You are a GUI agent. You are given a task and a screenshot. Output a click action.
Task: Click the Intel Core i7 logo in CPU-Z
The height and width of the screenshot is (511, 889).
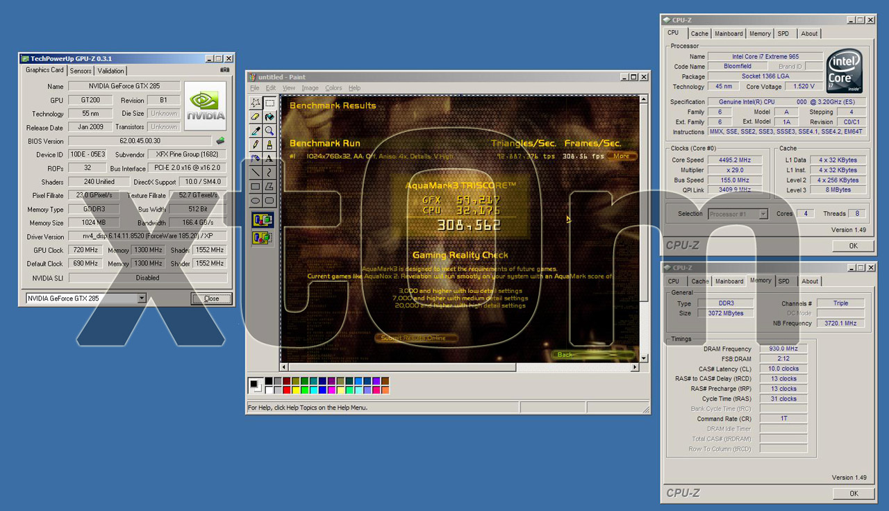click(x=845, y=71)
